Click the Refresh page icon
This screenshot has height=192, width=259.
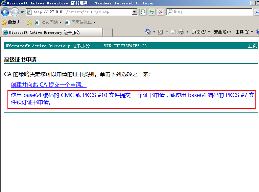[151, 12]
